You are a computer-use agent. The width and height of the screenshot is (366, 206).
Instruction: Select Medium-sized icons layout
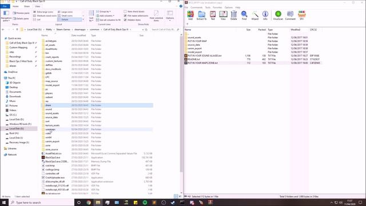point(45,15)
